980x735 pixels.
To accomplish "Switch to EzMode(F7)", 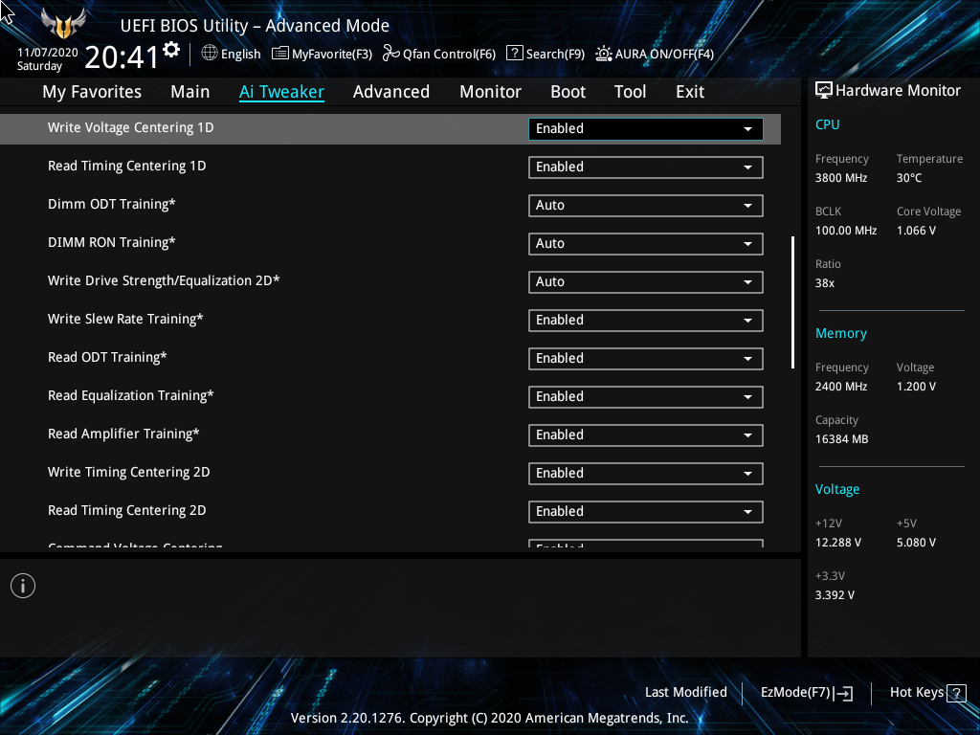I will 806,693.
